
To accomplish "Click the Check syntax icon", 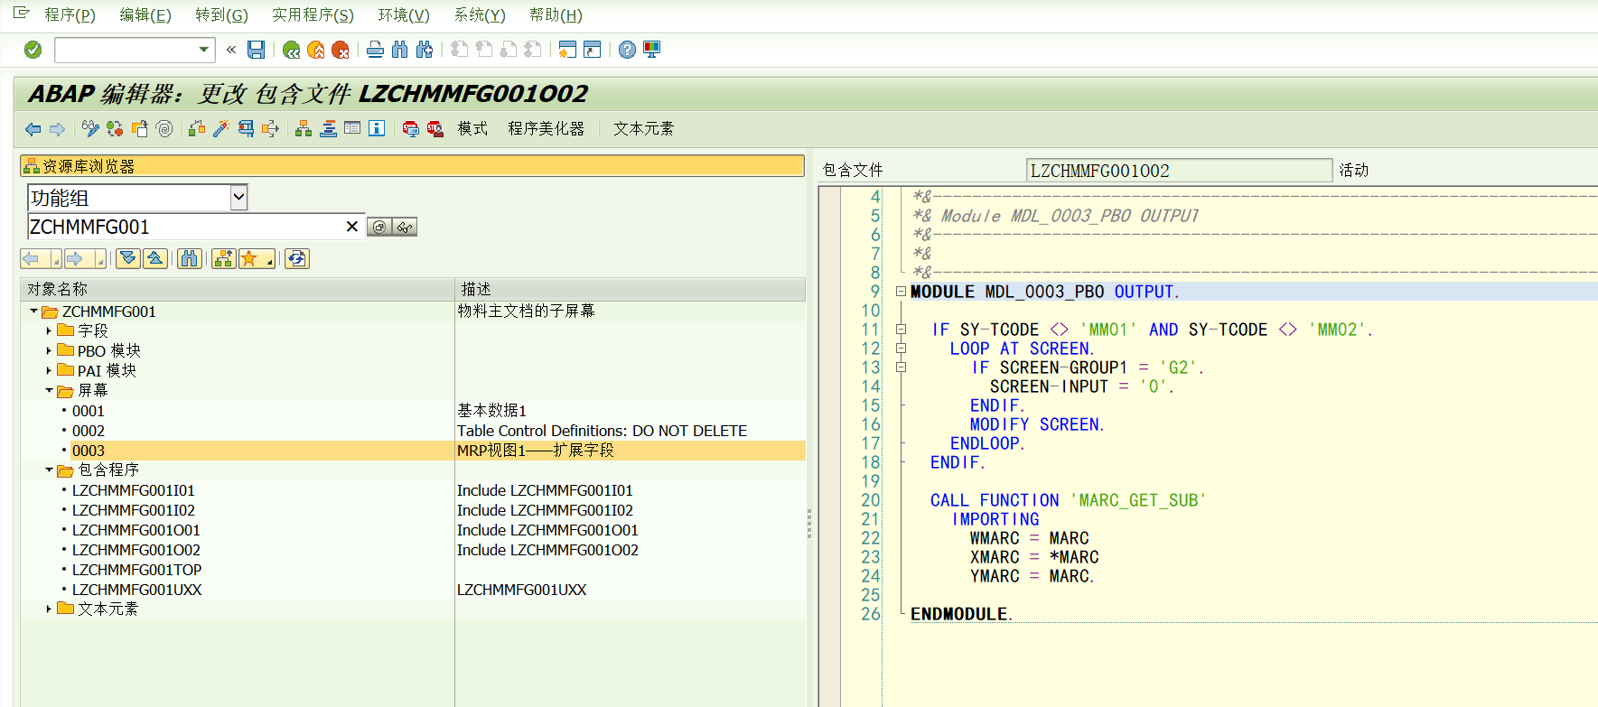I will coord(196,129).
